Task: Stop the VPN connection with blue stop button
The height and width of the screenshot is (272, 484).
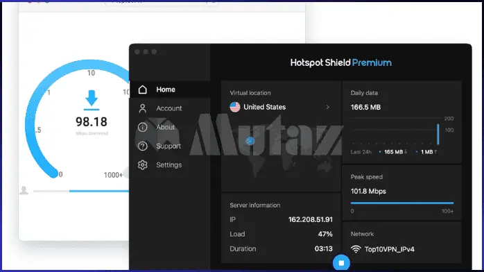Action: click(x=341, y=263)
